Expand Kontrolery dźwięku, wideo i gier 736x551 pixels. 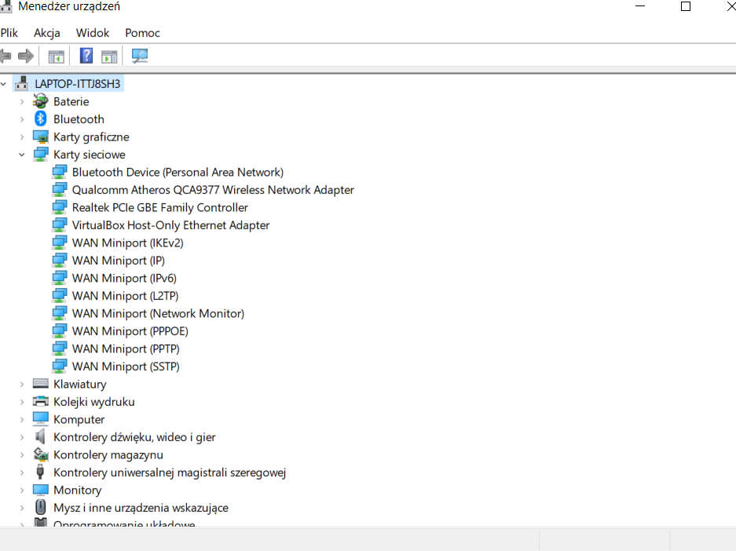[x=22, y=437]
